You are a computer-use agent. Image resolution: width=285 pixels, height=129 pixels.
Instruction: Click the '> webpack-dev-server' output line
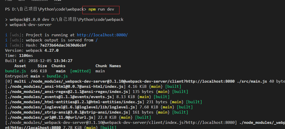(28, 25)
